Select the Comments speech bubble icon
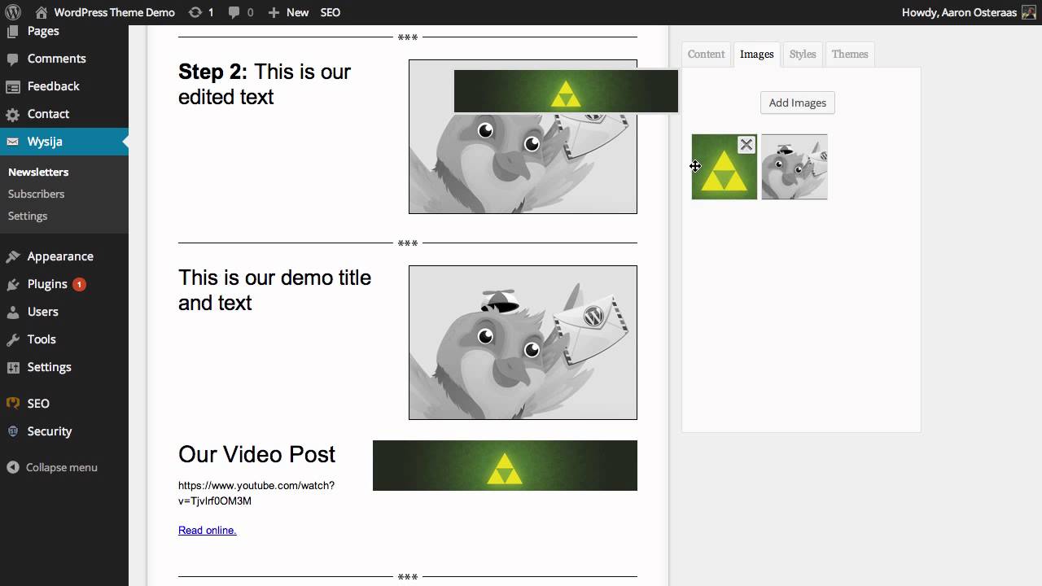The height and width of the screenshot is (586, 1042). point(12,58)
